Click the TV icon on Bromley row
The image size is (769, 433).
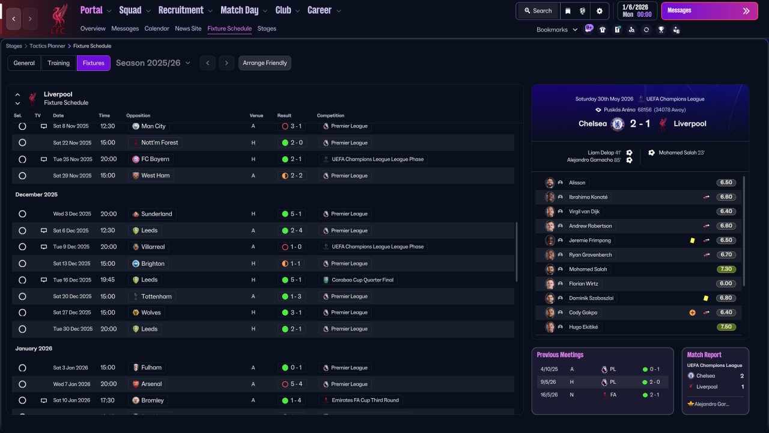44,400
